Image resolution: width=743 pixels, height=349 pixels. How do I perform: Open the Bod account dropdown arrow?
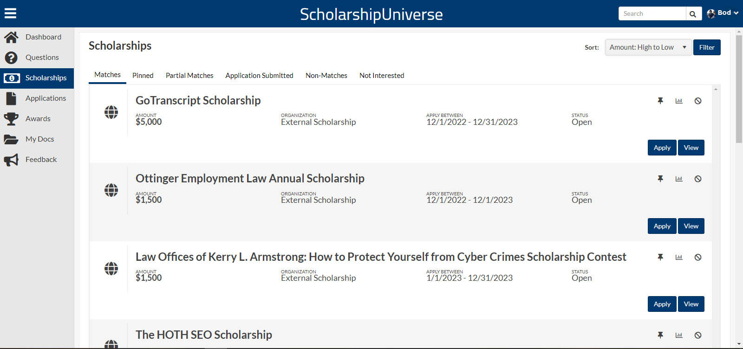[736, 13]
